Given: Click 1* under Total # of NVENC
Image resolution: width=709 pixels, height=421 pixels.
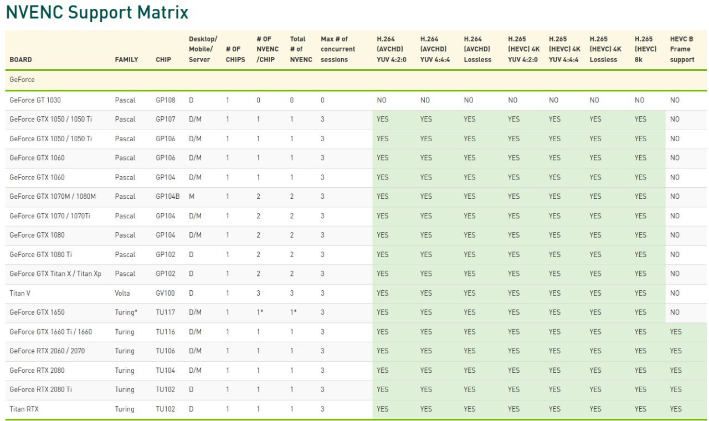Looking at the screenshot, I should pyautogui.click(x=293, y=312).
